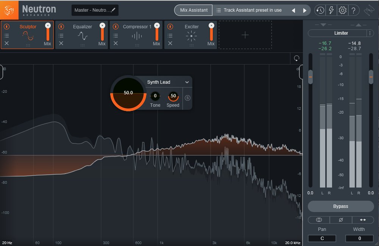
Task: Click the right spectrum scale handle
Action: (301, 72)
